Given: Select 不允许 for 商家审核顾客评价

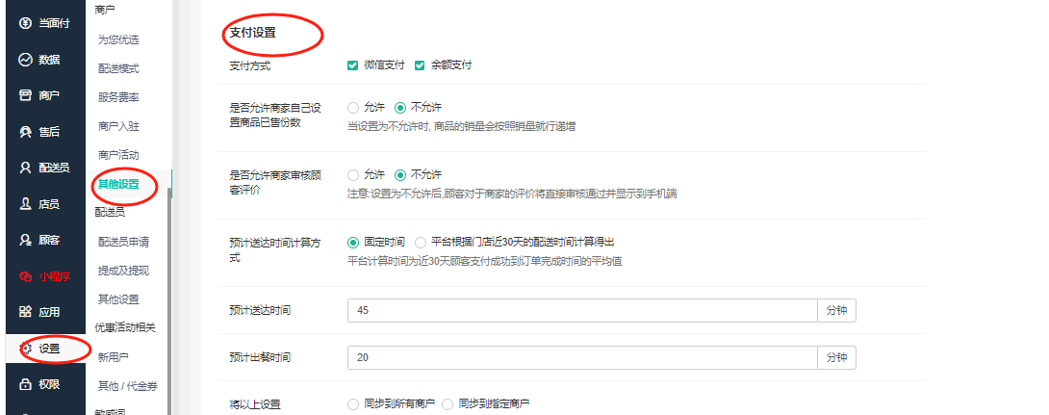Looking at the screenshot, I should tap(400, 174).
